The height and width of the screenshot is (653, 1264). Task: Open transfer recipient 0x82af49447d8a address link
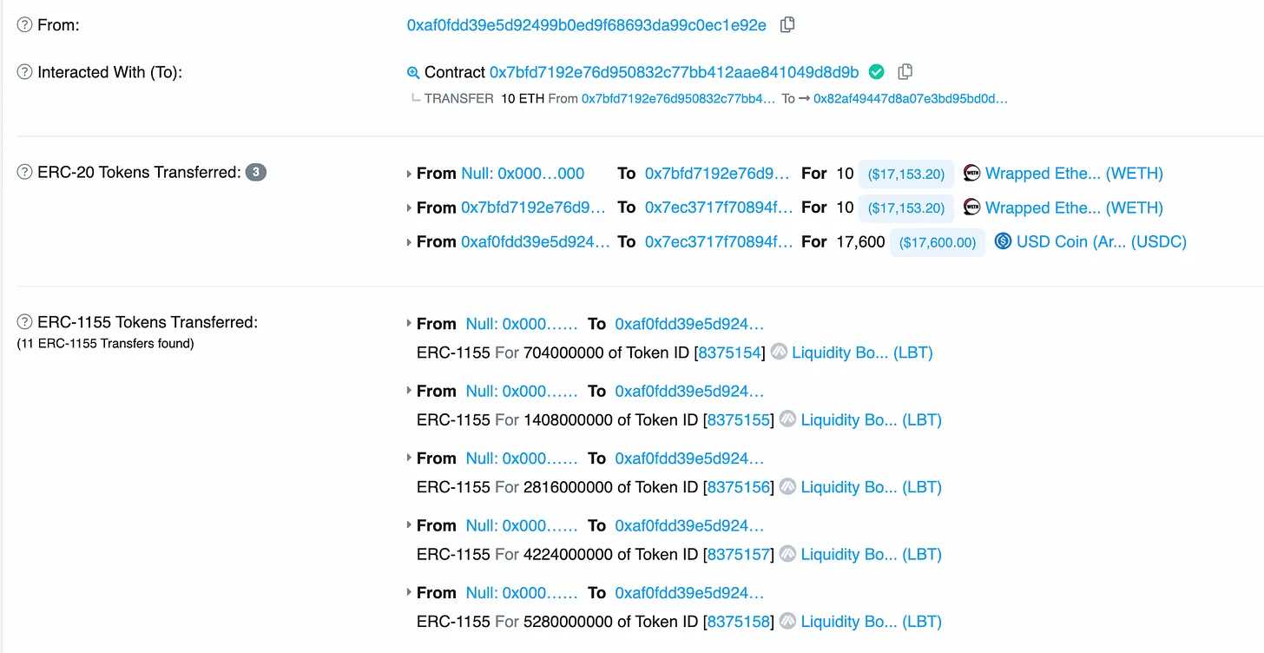(911, 99)
